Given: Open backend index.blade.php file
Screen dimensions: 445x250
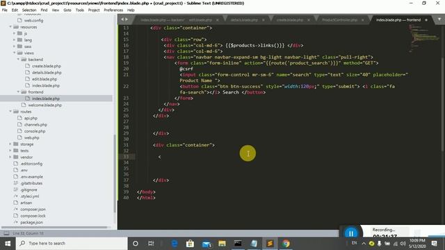Looking at the screenshot, I should pos(46,85).
